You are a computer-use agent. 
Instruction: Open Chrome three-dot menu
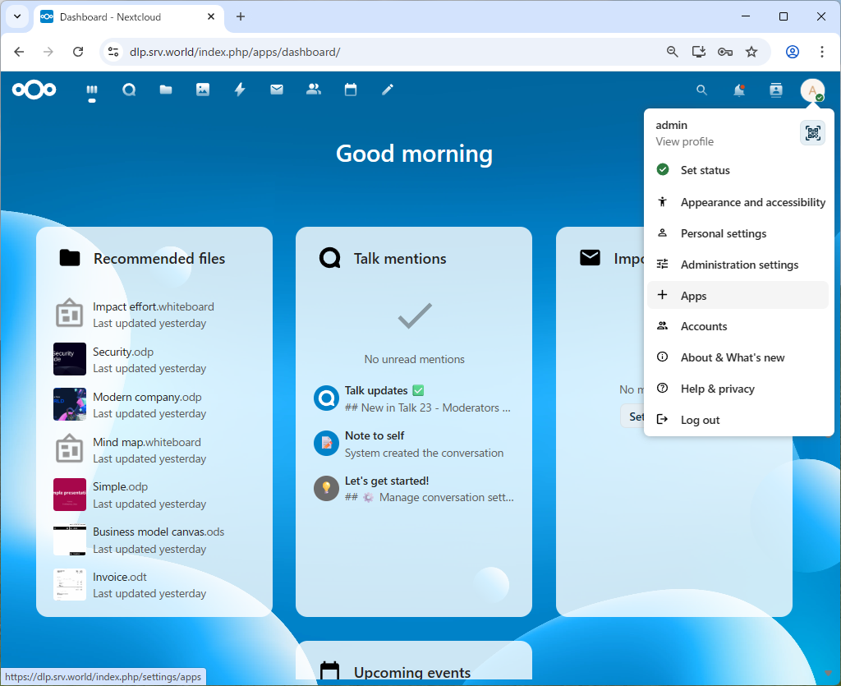(x=821, y=52)
